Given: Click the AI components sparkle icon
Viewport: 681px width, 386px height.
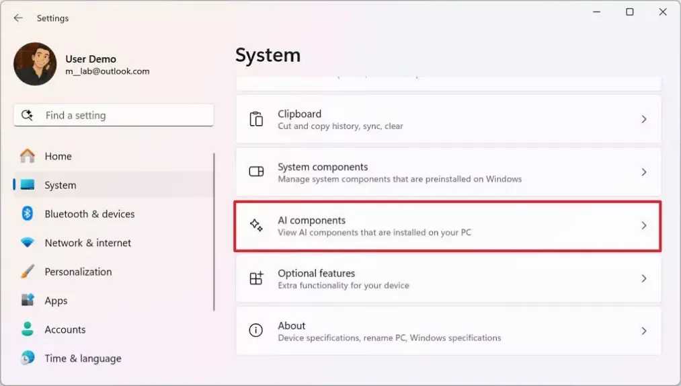Looking at the screenshot, I should pos(256,225).
